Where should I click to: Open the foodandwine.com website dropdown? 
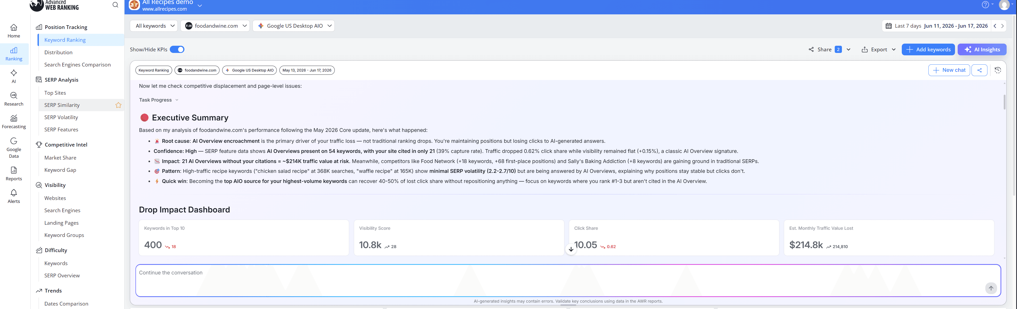click(215, 26)
